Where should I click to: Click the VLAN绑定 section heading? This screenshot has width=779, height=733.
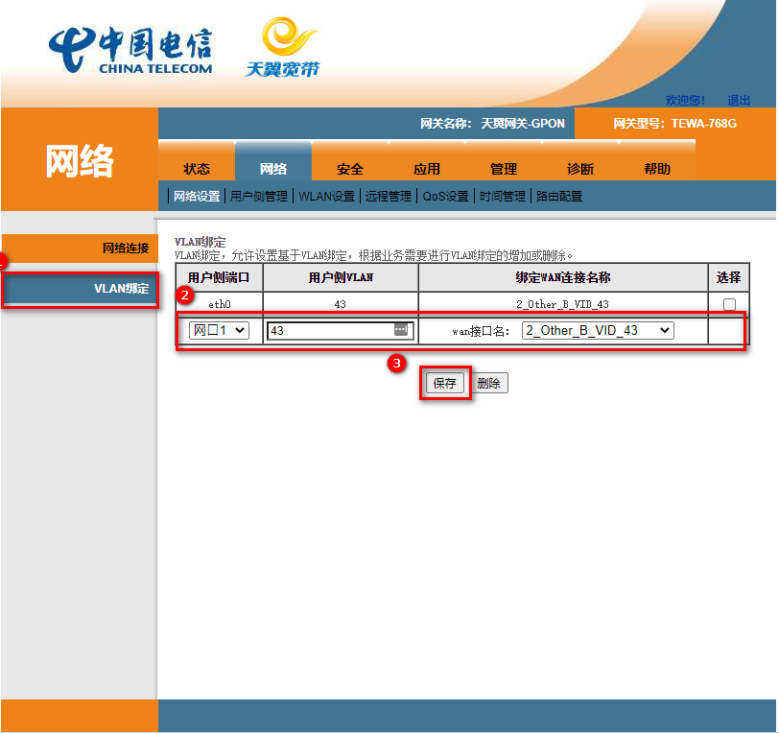tap(201, 242)
